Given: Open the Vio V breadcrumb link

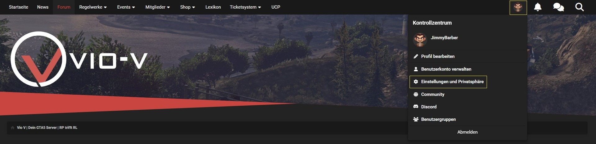Looking at the screenshot, I should (47, 128).
